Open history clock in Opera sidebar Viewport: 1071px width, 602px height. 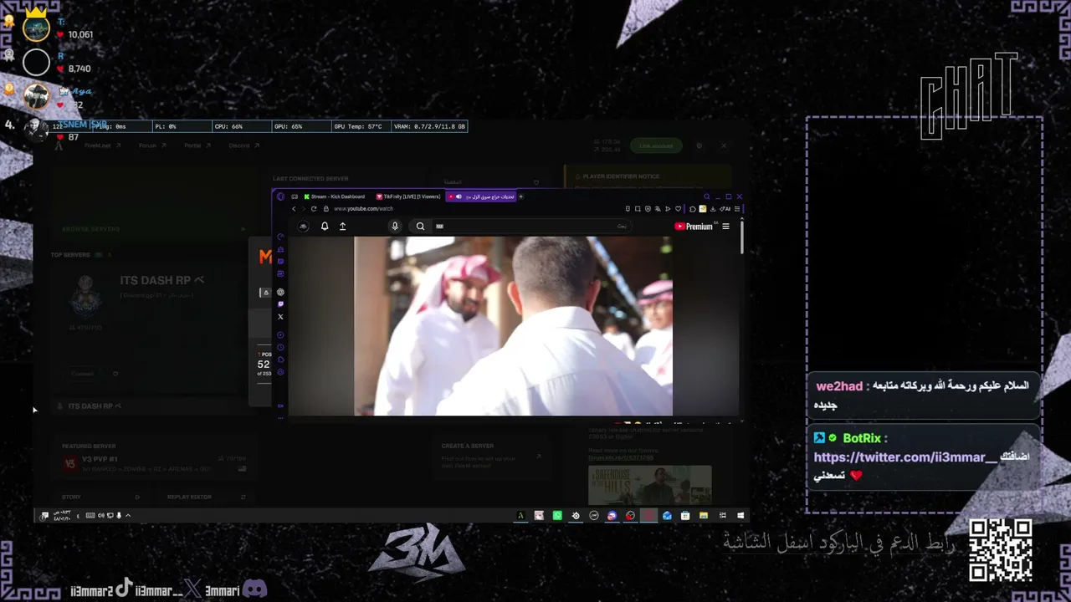[x=280, y=347]
